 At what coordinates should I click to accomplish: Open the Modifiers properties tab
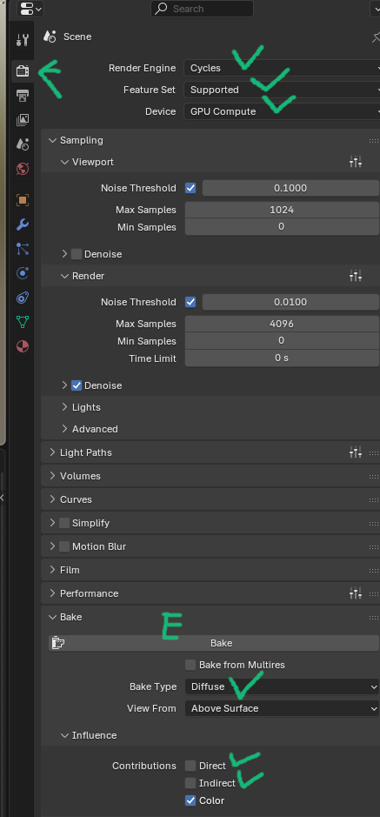tap(23, 224)
